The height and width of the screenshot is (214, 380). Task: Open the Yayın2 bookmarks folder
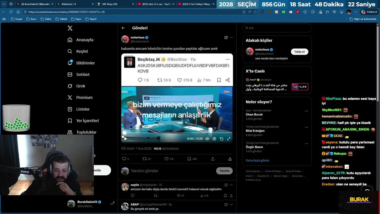click(91, 19)
